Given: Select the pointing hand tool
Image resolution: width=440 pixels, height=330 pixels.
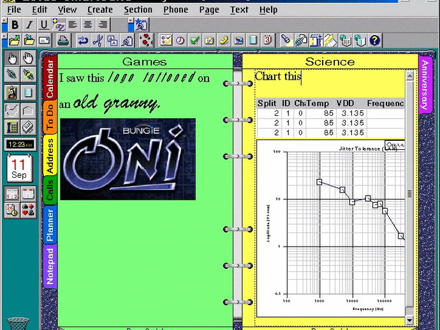Looking at the screenshot, I should click(12, 59).
